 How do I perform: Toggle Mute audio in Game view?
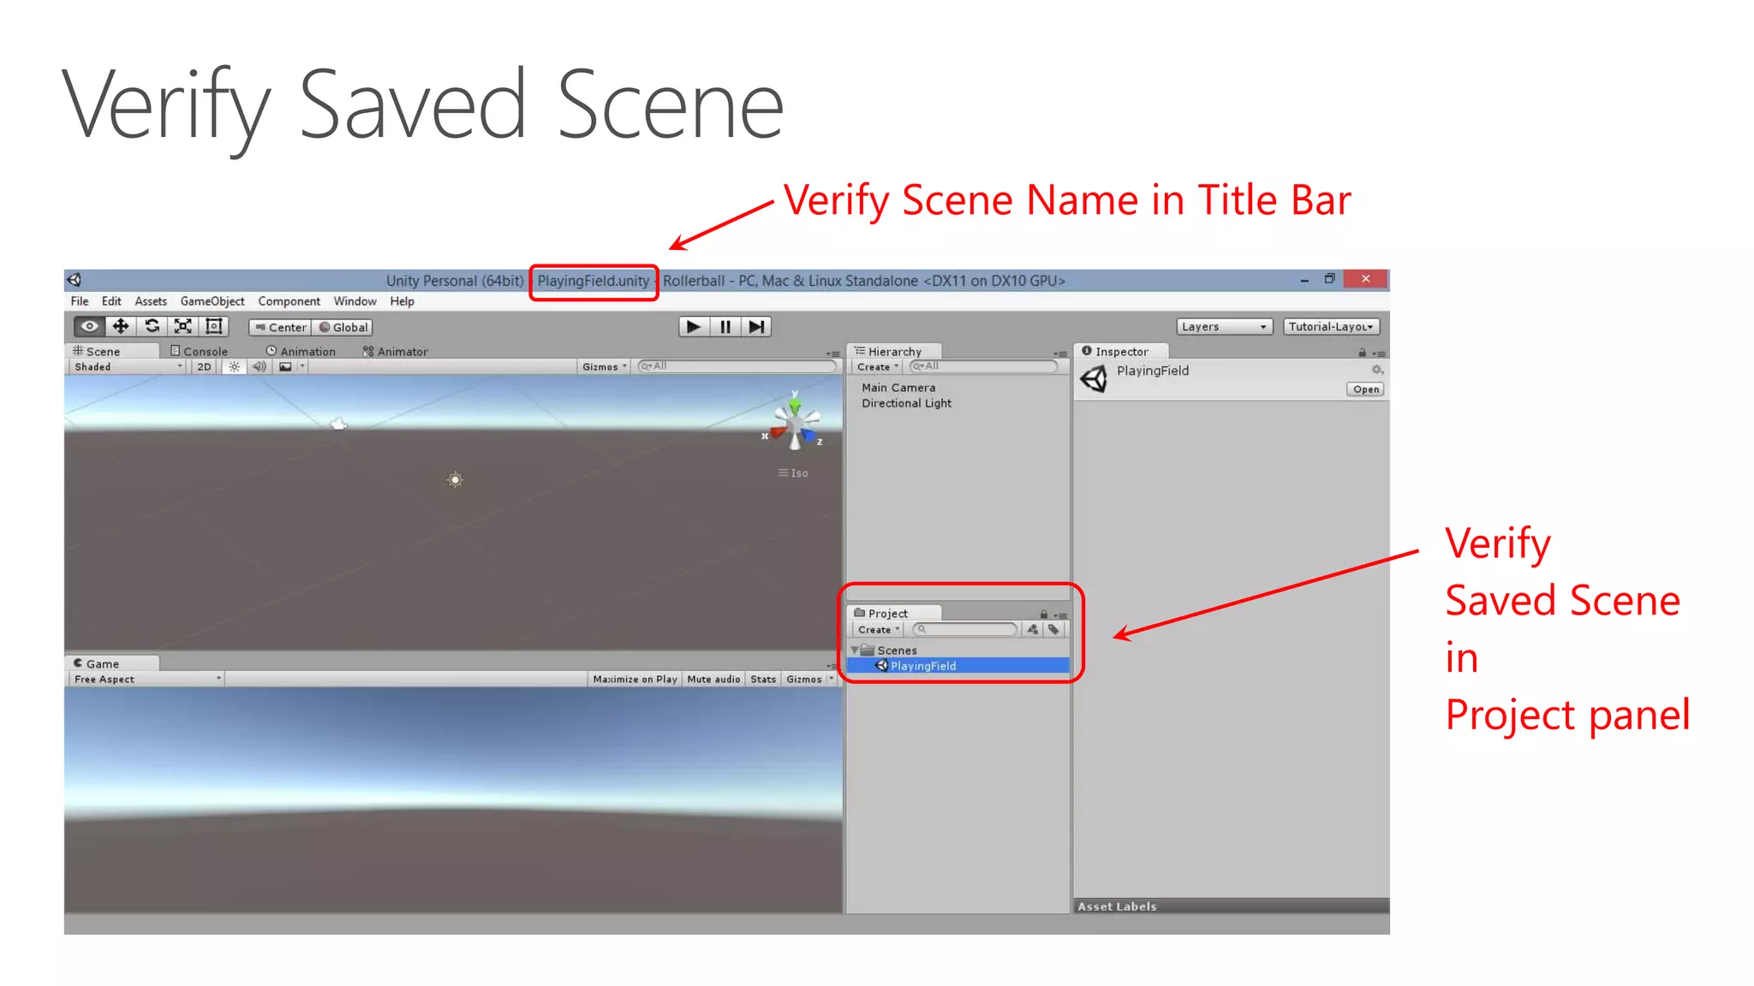[713, 679]
